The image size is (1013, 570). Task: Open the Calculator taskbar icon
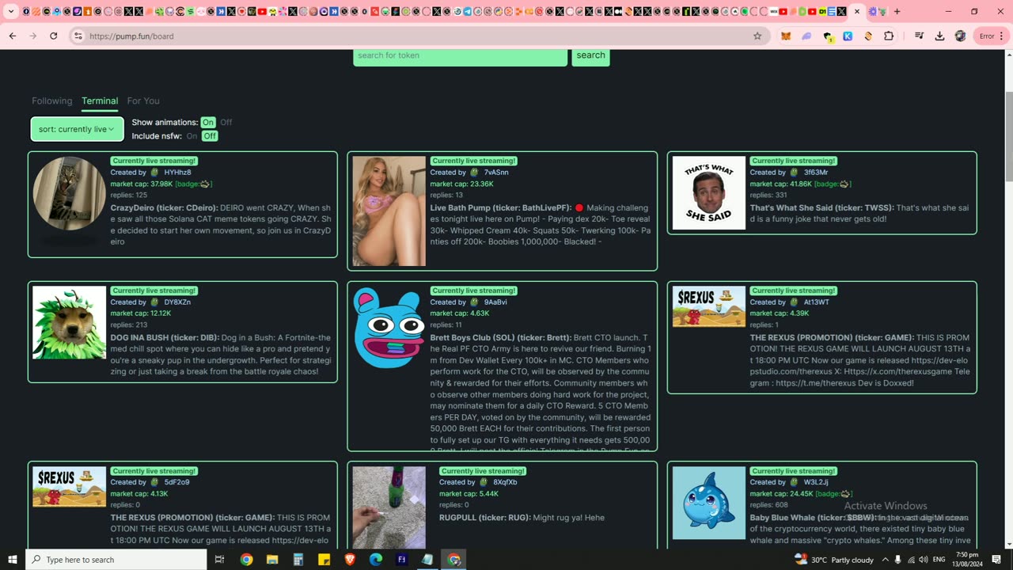(298, 560)
